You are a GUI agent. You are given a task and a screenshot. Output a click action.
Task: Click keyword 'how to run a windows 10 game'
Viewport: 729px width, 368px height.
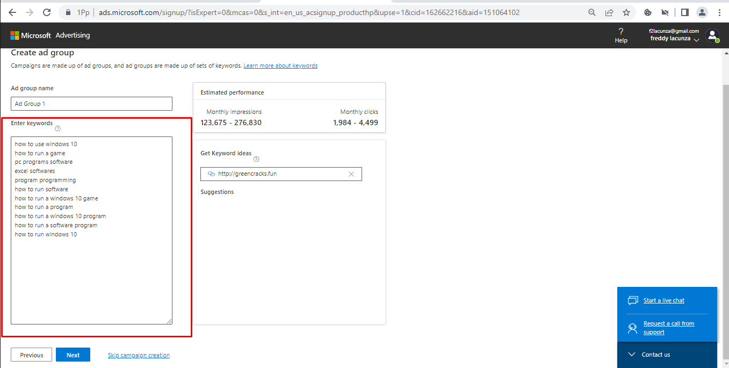(56, 198)
